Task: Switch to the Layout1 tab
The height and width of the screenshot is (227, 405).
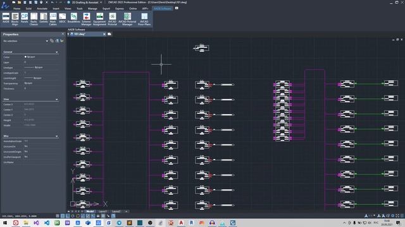Action: coord(103,211)
